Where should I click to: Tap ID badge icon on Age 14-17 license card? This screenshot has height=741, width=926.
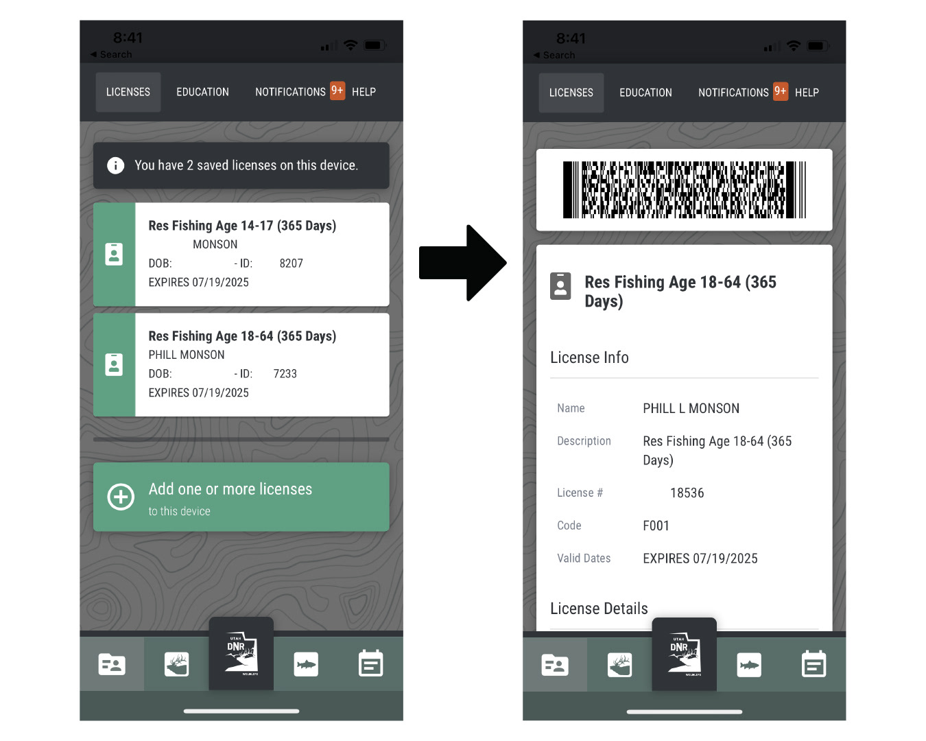click(114, 255)
